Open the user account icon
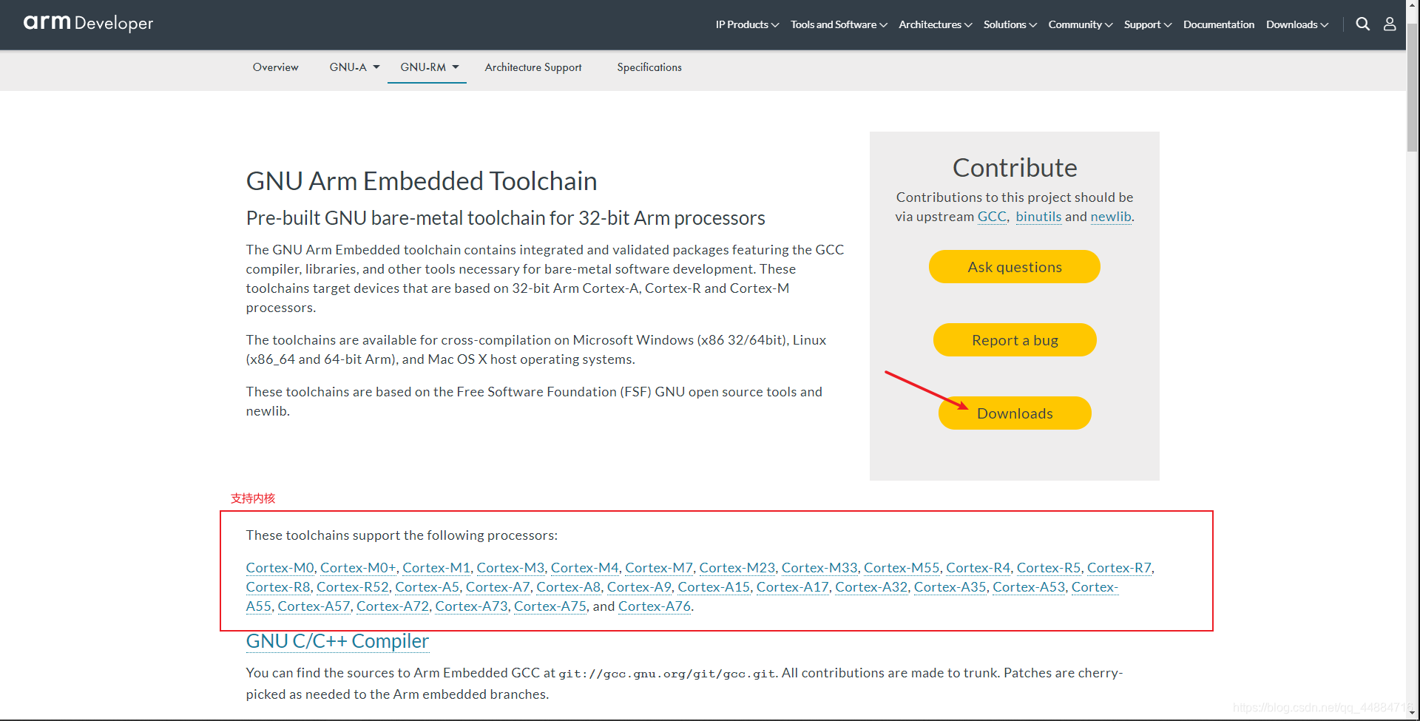This screenshot has width=1420, height=721. pos(1390,24)
